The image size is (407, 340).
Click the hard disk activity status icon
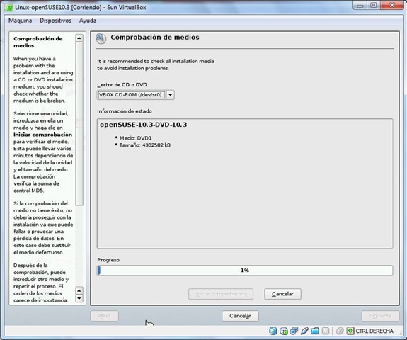(273, 331)
